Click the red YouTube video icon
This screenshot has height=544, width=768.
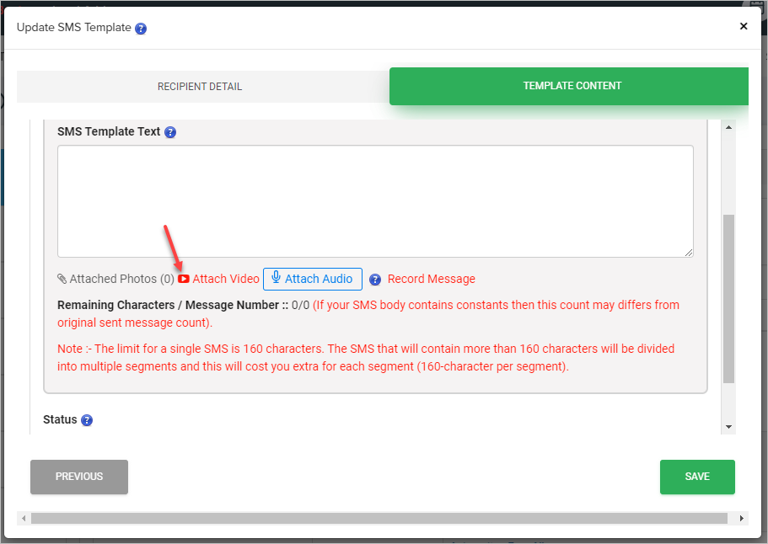tap(184, 279)
